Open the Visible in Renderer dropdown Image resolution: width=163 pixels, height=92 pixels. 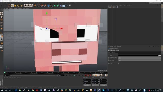(139, 59)
